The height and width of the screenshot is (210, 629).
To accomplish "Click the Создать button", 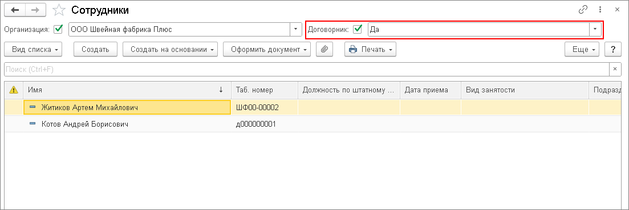I will pyautogui.click(x=95, y=50).
